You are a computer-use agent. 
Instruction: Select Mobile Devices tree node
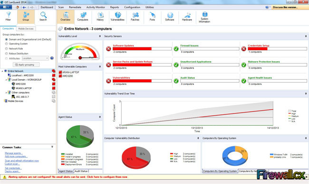point(15,101)
